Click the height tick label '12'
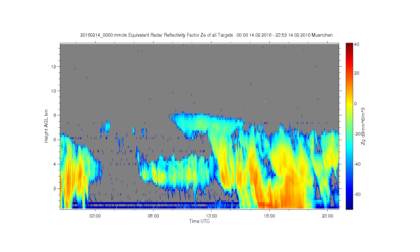This screenshot has height=252, width=420. [x=54, y=66]
